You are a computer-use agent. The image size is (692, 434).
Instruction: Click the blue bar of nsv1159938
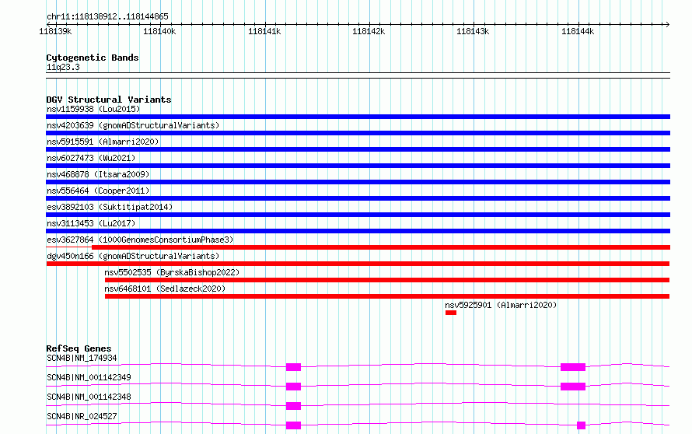(x=358, y=117)
